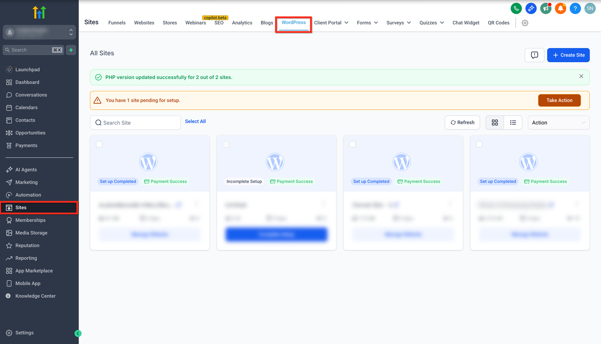Click the Create Site button
Image resolution: width=601 pixels, height=344 pixels.
568,55
